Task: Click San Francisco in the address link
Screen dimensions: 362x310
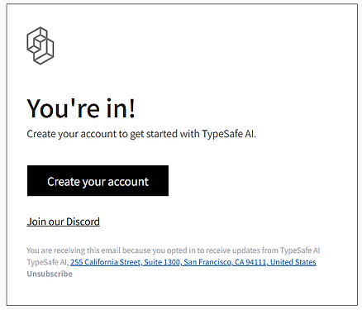Action: click(x=207, y=262)
